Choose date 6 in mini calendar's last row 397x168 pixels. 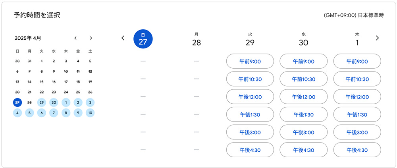(x=42, y=113)
